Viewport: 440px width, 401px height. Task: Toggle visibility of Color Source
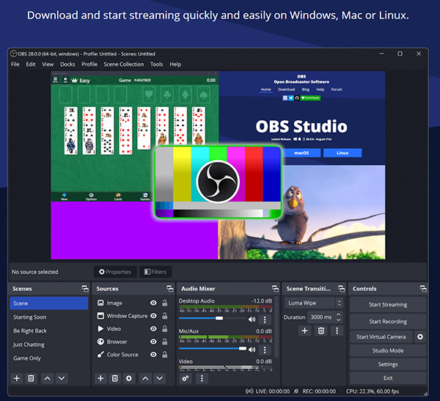[x=153, y=354]
